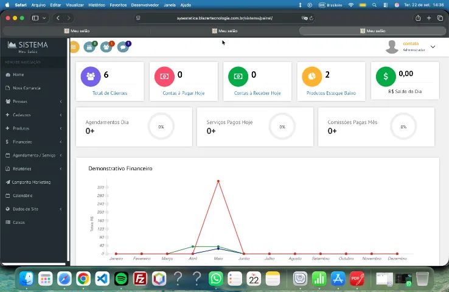This screenshot has height=292, width=449.
Task: Open Visual Studio Code from the dock
Action: (102, 279)
